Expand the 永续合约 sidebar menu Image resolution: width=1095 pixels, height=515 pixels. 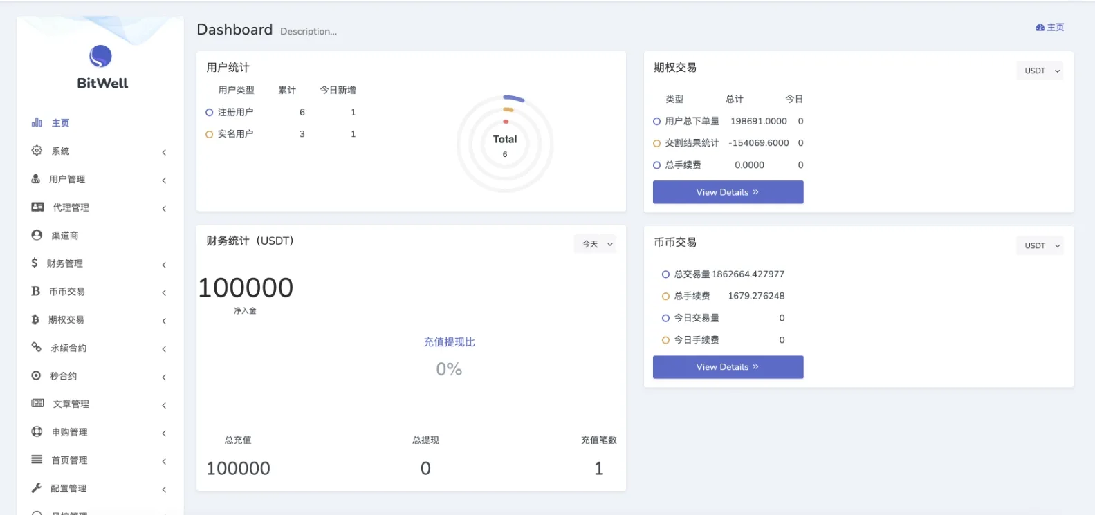[x=68, y=348]
